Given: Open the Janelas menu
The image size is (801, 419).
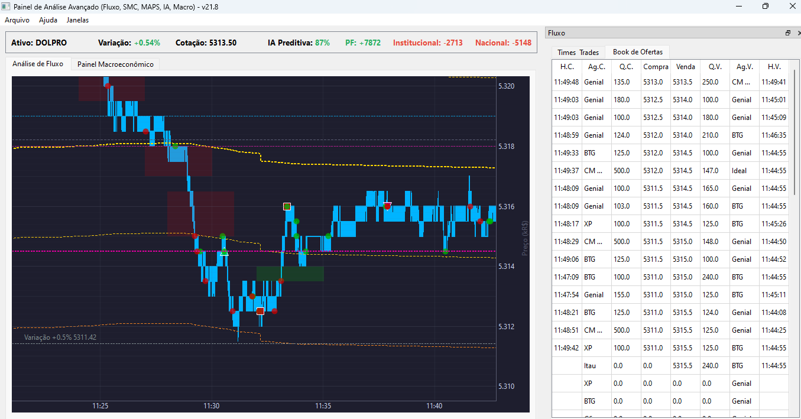Looking at the screenshot, I should click(77, 20).
